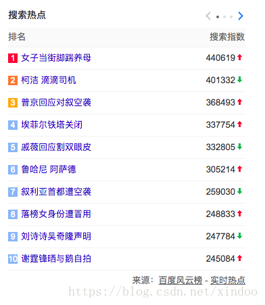Click the red rank 1 badge

coord(13,58)
